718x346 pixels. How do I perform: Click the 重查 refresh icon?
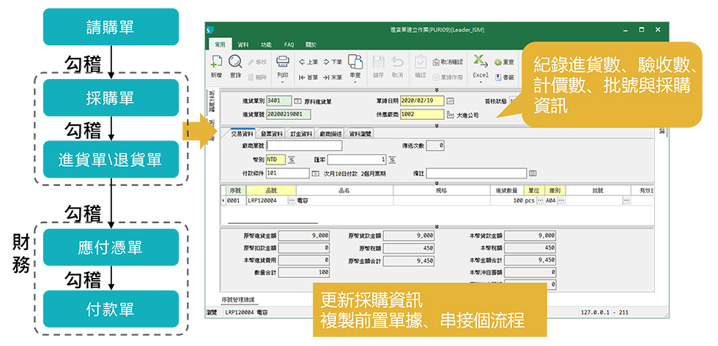(504, 62)
